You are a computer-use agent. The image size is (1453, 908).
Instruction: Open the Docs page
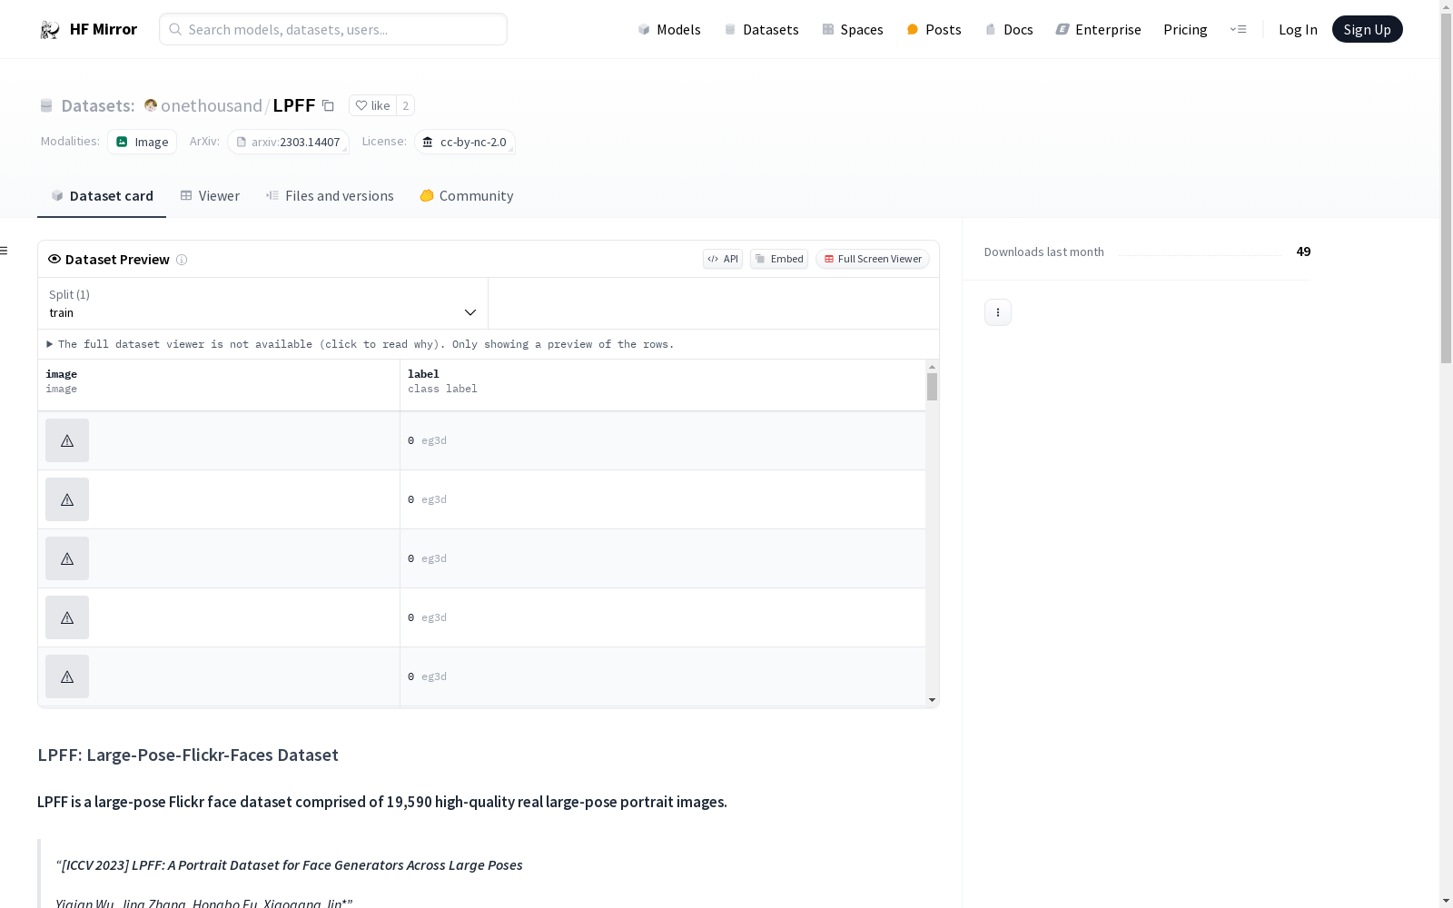[x=1009, y=29]
